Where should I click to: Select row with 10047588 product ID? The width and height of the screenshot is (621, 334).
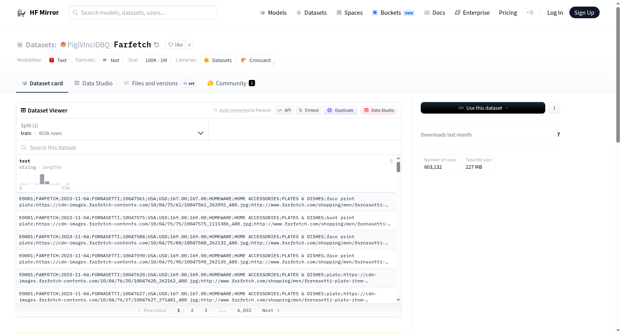click(206, 240)
